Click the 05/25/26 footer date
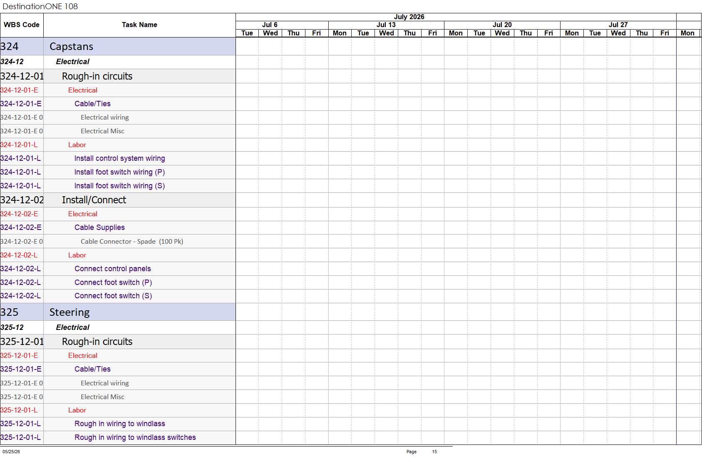The width and height of the screenshot is (702, 457). [11, 452]
